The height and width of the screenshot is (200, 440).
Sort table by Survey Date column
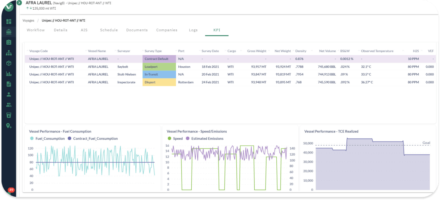pyautogui.click(x=210, y=51)
